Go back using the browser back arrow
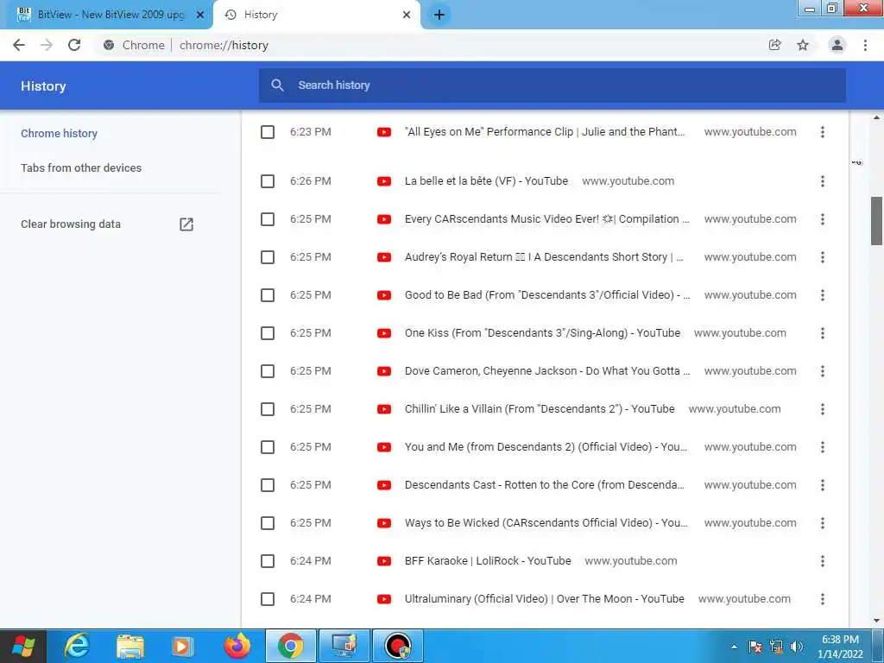 19,45
